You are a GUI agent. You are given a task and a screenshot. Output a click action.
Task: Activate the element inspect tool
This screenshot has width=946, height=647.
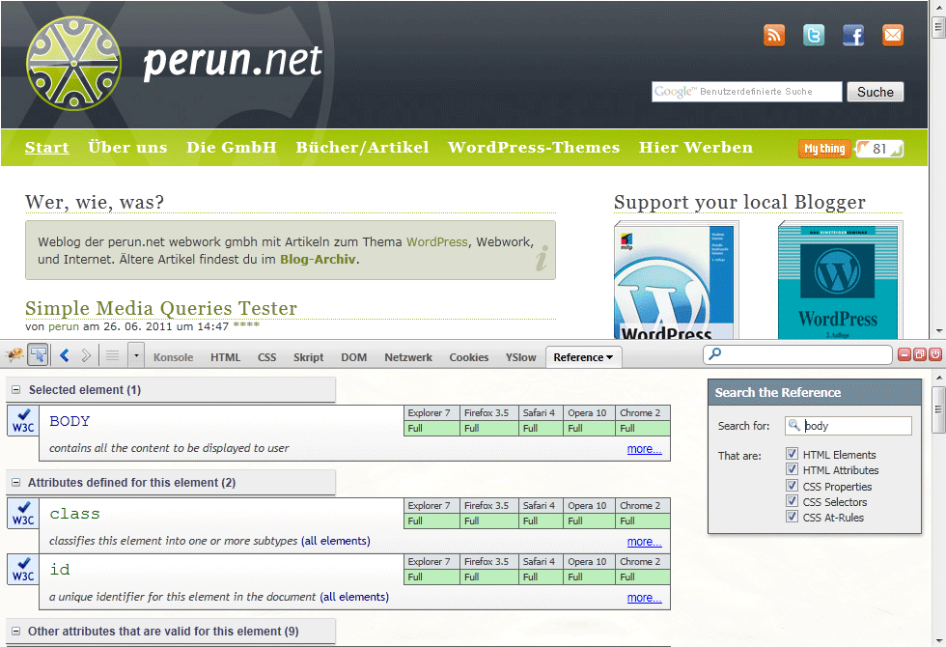pos(38,355)
